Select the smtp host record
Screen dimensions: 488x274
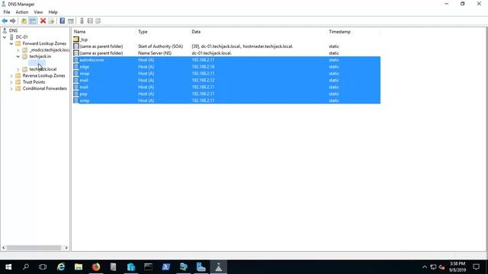coord(226,100)
